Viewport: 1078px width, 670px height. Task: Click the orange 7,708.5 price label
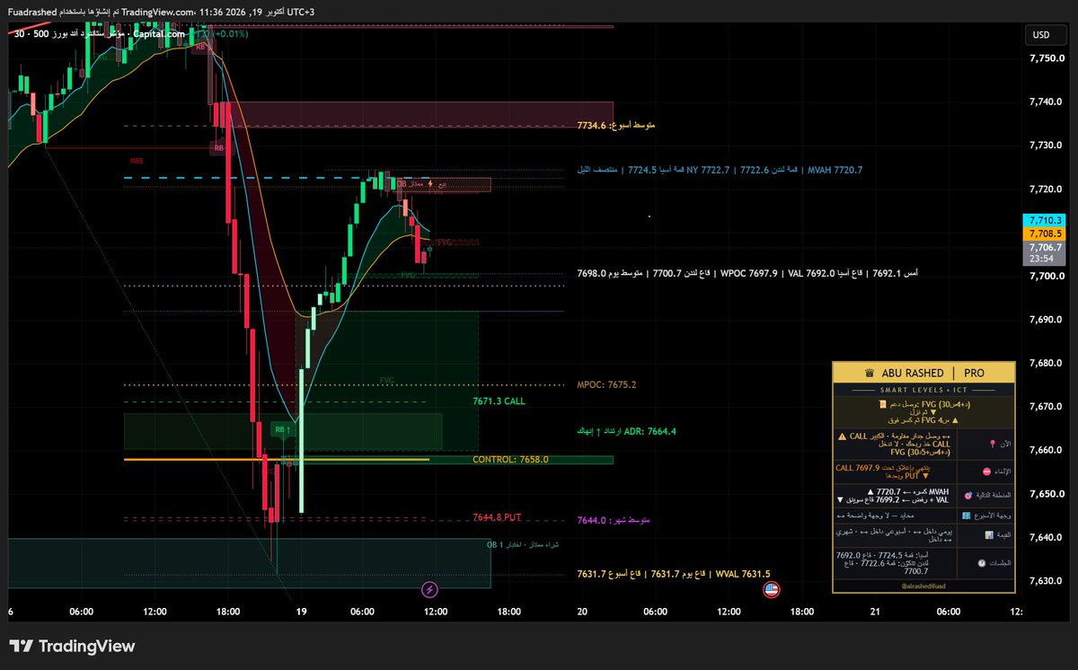pos(1045,234)
